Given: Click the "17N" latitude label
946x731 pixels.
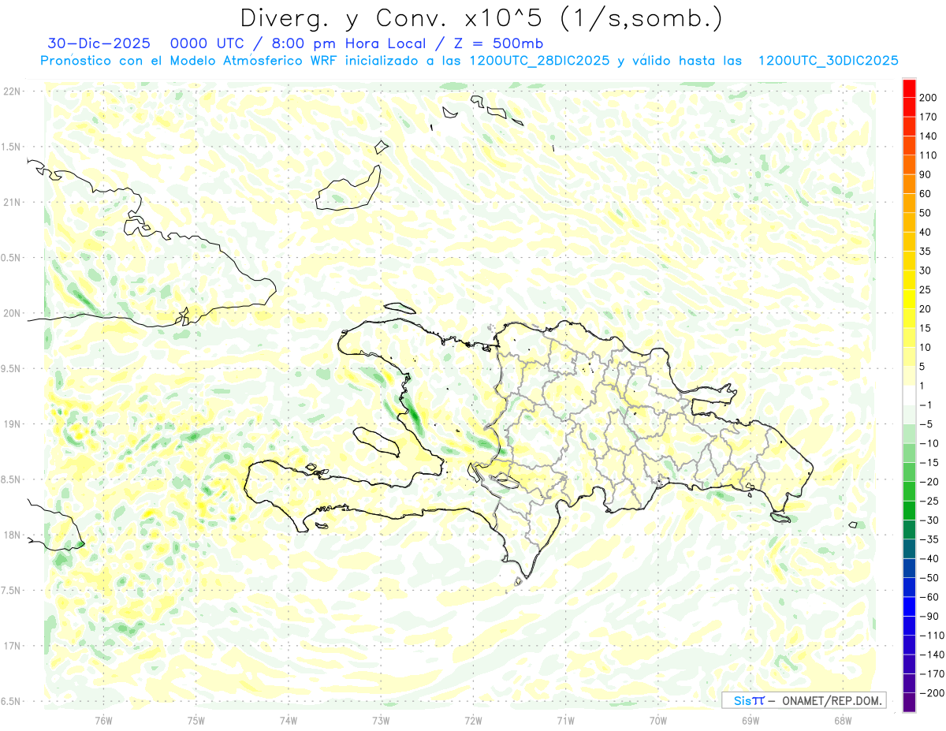Looking at the screenshot, I should click(x=12, y=646).
